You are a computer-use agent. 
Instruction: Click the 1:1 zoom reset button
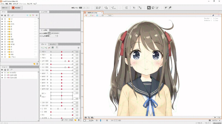(112, 120)
